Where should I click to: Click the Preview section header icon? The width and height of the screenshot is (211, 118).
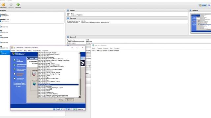(191, 10)
